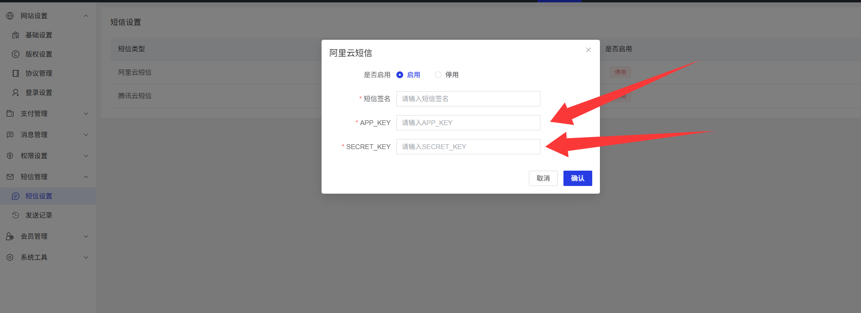Click the 是否启用 column header
This screenshot has width=861, height=313.
coord(619,49)
